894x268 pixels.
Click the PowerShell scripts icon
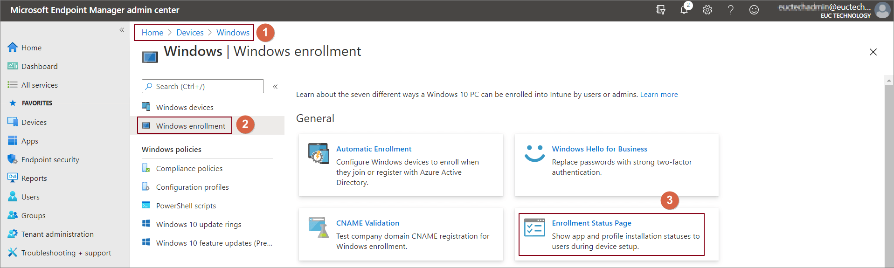click(x=146, y=205)
